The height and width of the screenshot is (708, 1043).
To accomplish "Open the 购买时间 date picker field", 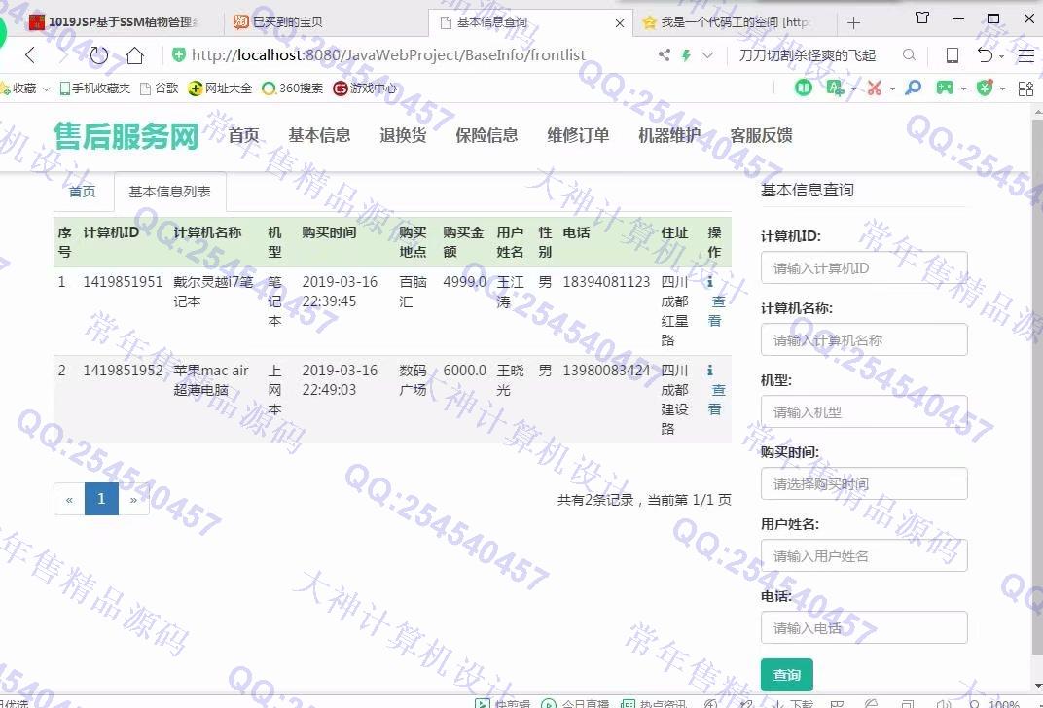I will tap(864, 483).
